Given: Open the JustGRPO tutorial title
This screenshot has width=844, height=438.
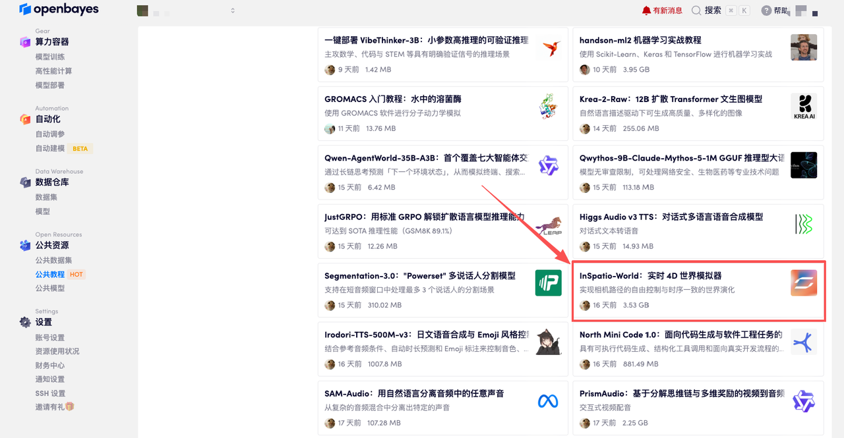Looking at the screenshot, I should pos(425,217).
